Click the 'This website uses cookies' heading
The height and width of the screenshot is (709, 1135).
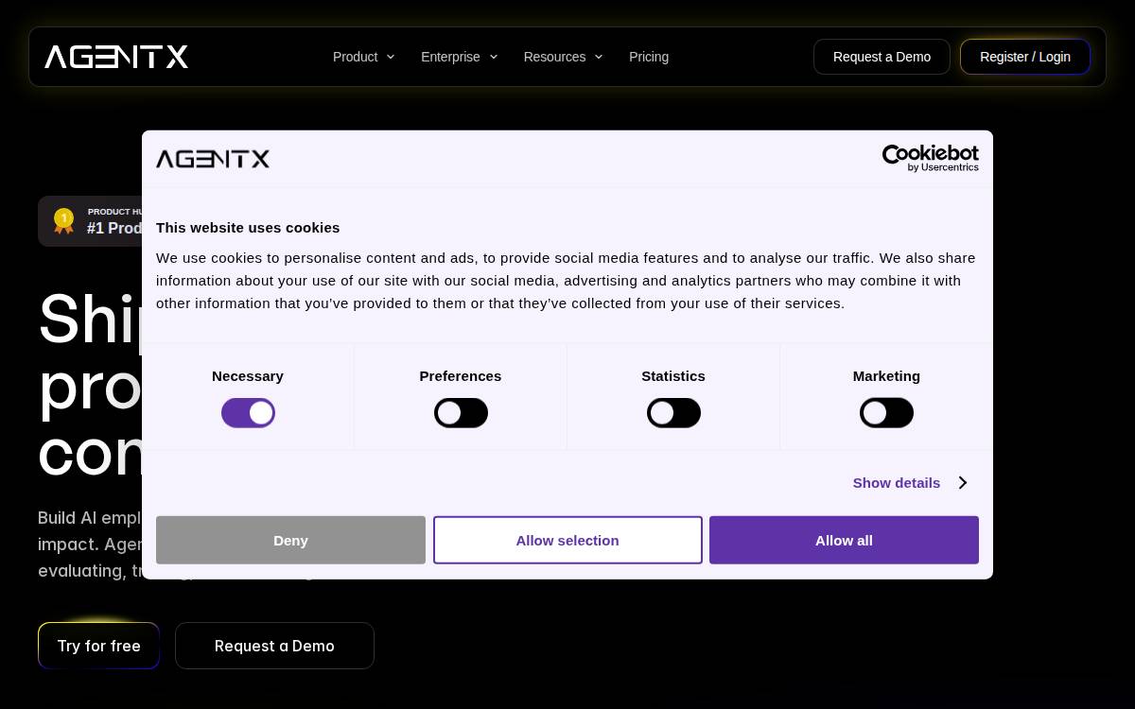pos(248,228)
